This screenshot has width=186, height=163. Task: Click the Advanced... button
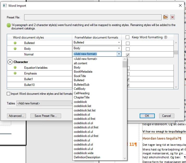(16, 116)
